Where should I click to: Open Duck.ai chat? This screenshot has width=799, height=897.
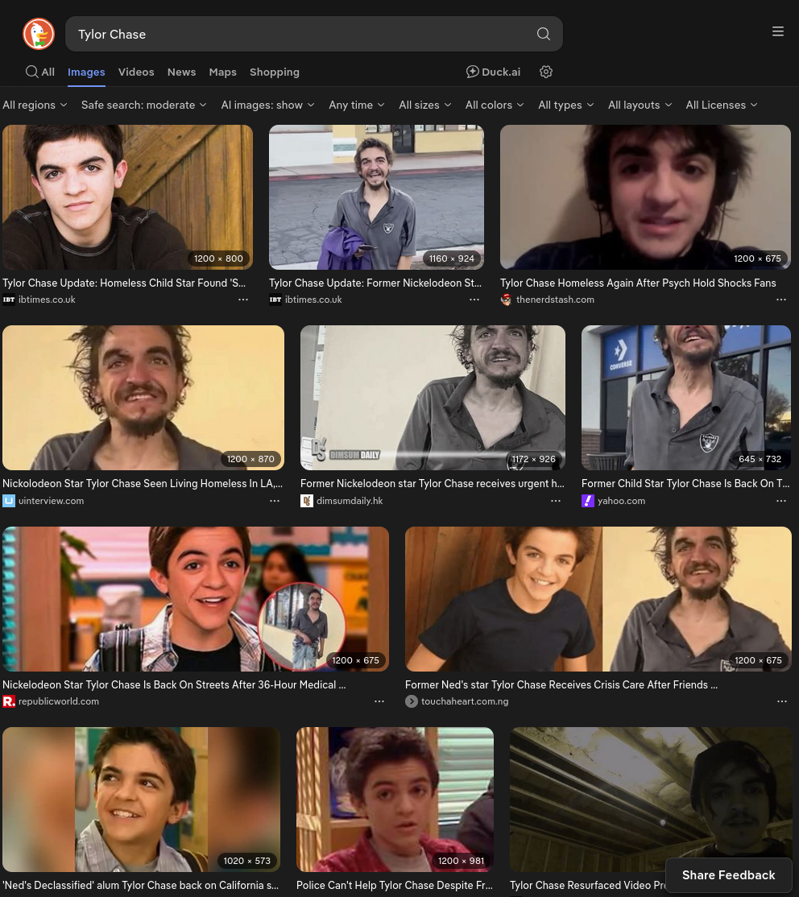coord(493,72)
